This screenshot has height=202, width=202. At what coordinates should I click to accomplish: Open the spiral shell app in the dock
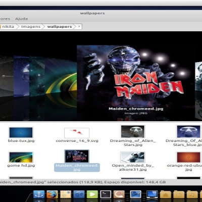[x=119, y=194]
